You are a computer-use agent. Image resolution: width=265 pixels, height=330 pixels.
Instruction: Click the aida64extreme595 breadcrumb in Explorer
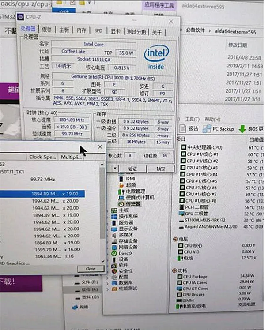[235, 32]
